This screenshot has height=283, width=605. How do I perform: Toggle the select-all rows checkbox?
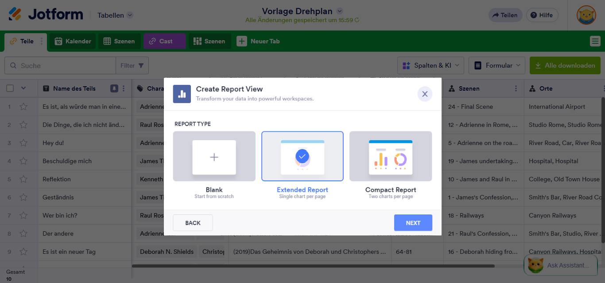click(x=10, y=88)
